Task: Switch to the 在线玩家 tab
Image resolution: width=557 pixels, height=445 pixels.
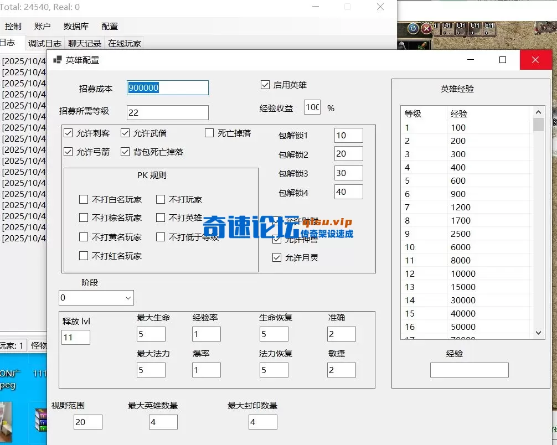Action: click(x=125, y=43)
